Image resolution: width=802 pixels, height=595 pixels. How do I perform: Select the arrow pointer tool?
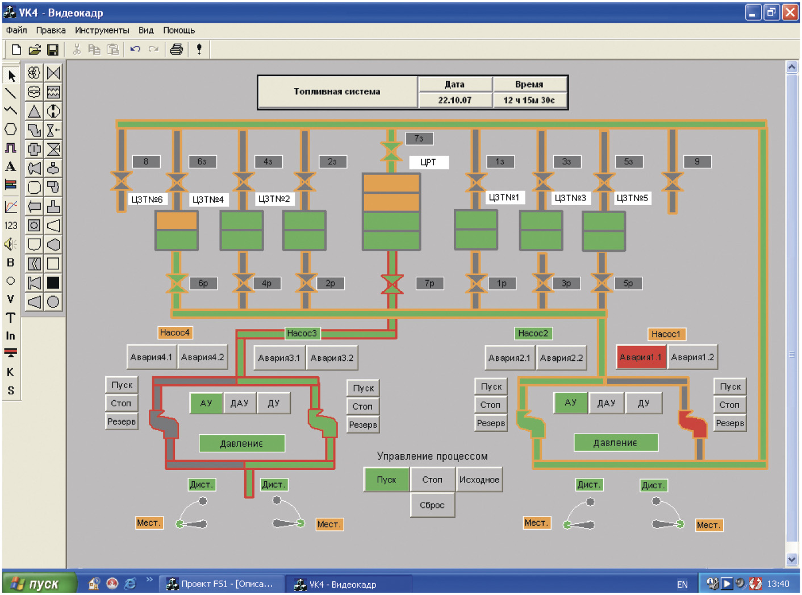click(11, 76)
